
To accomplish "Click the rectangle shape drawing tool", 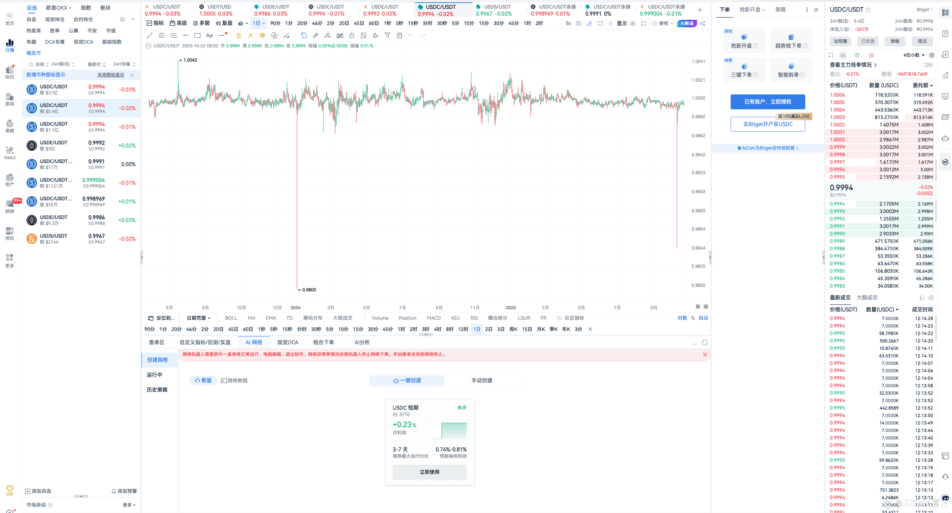I will (x=197, y=35).
